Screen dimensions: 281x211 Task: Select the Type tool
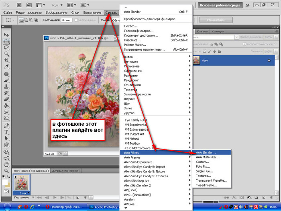tap(6, 132)
